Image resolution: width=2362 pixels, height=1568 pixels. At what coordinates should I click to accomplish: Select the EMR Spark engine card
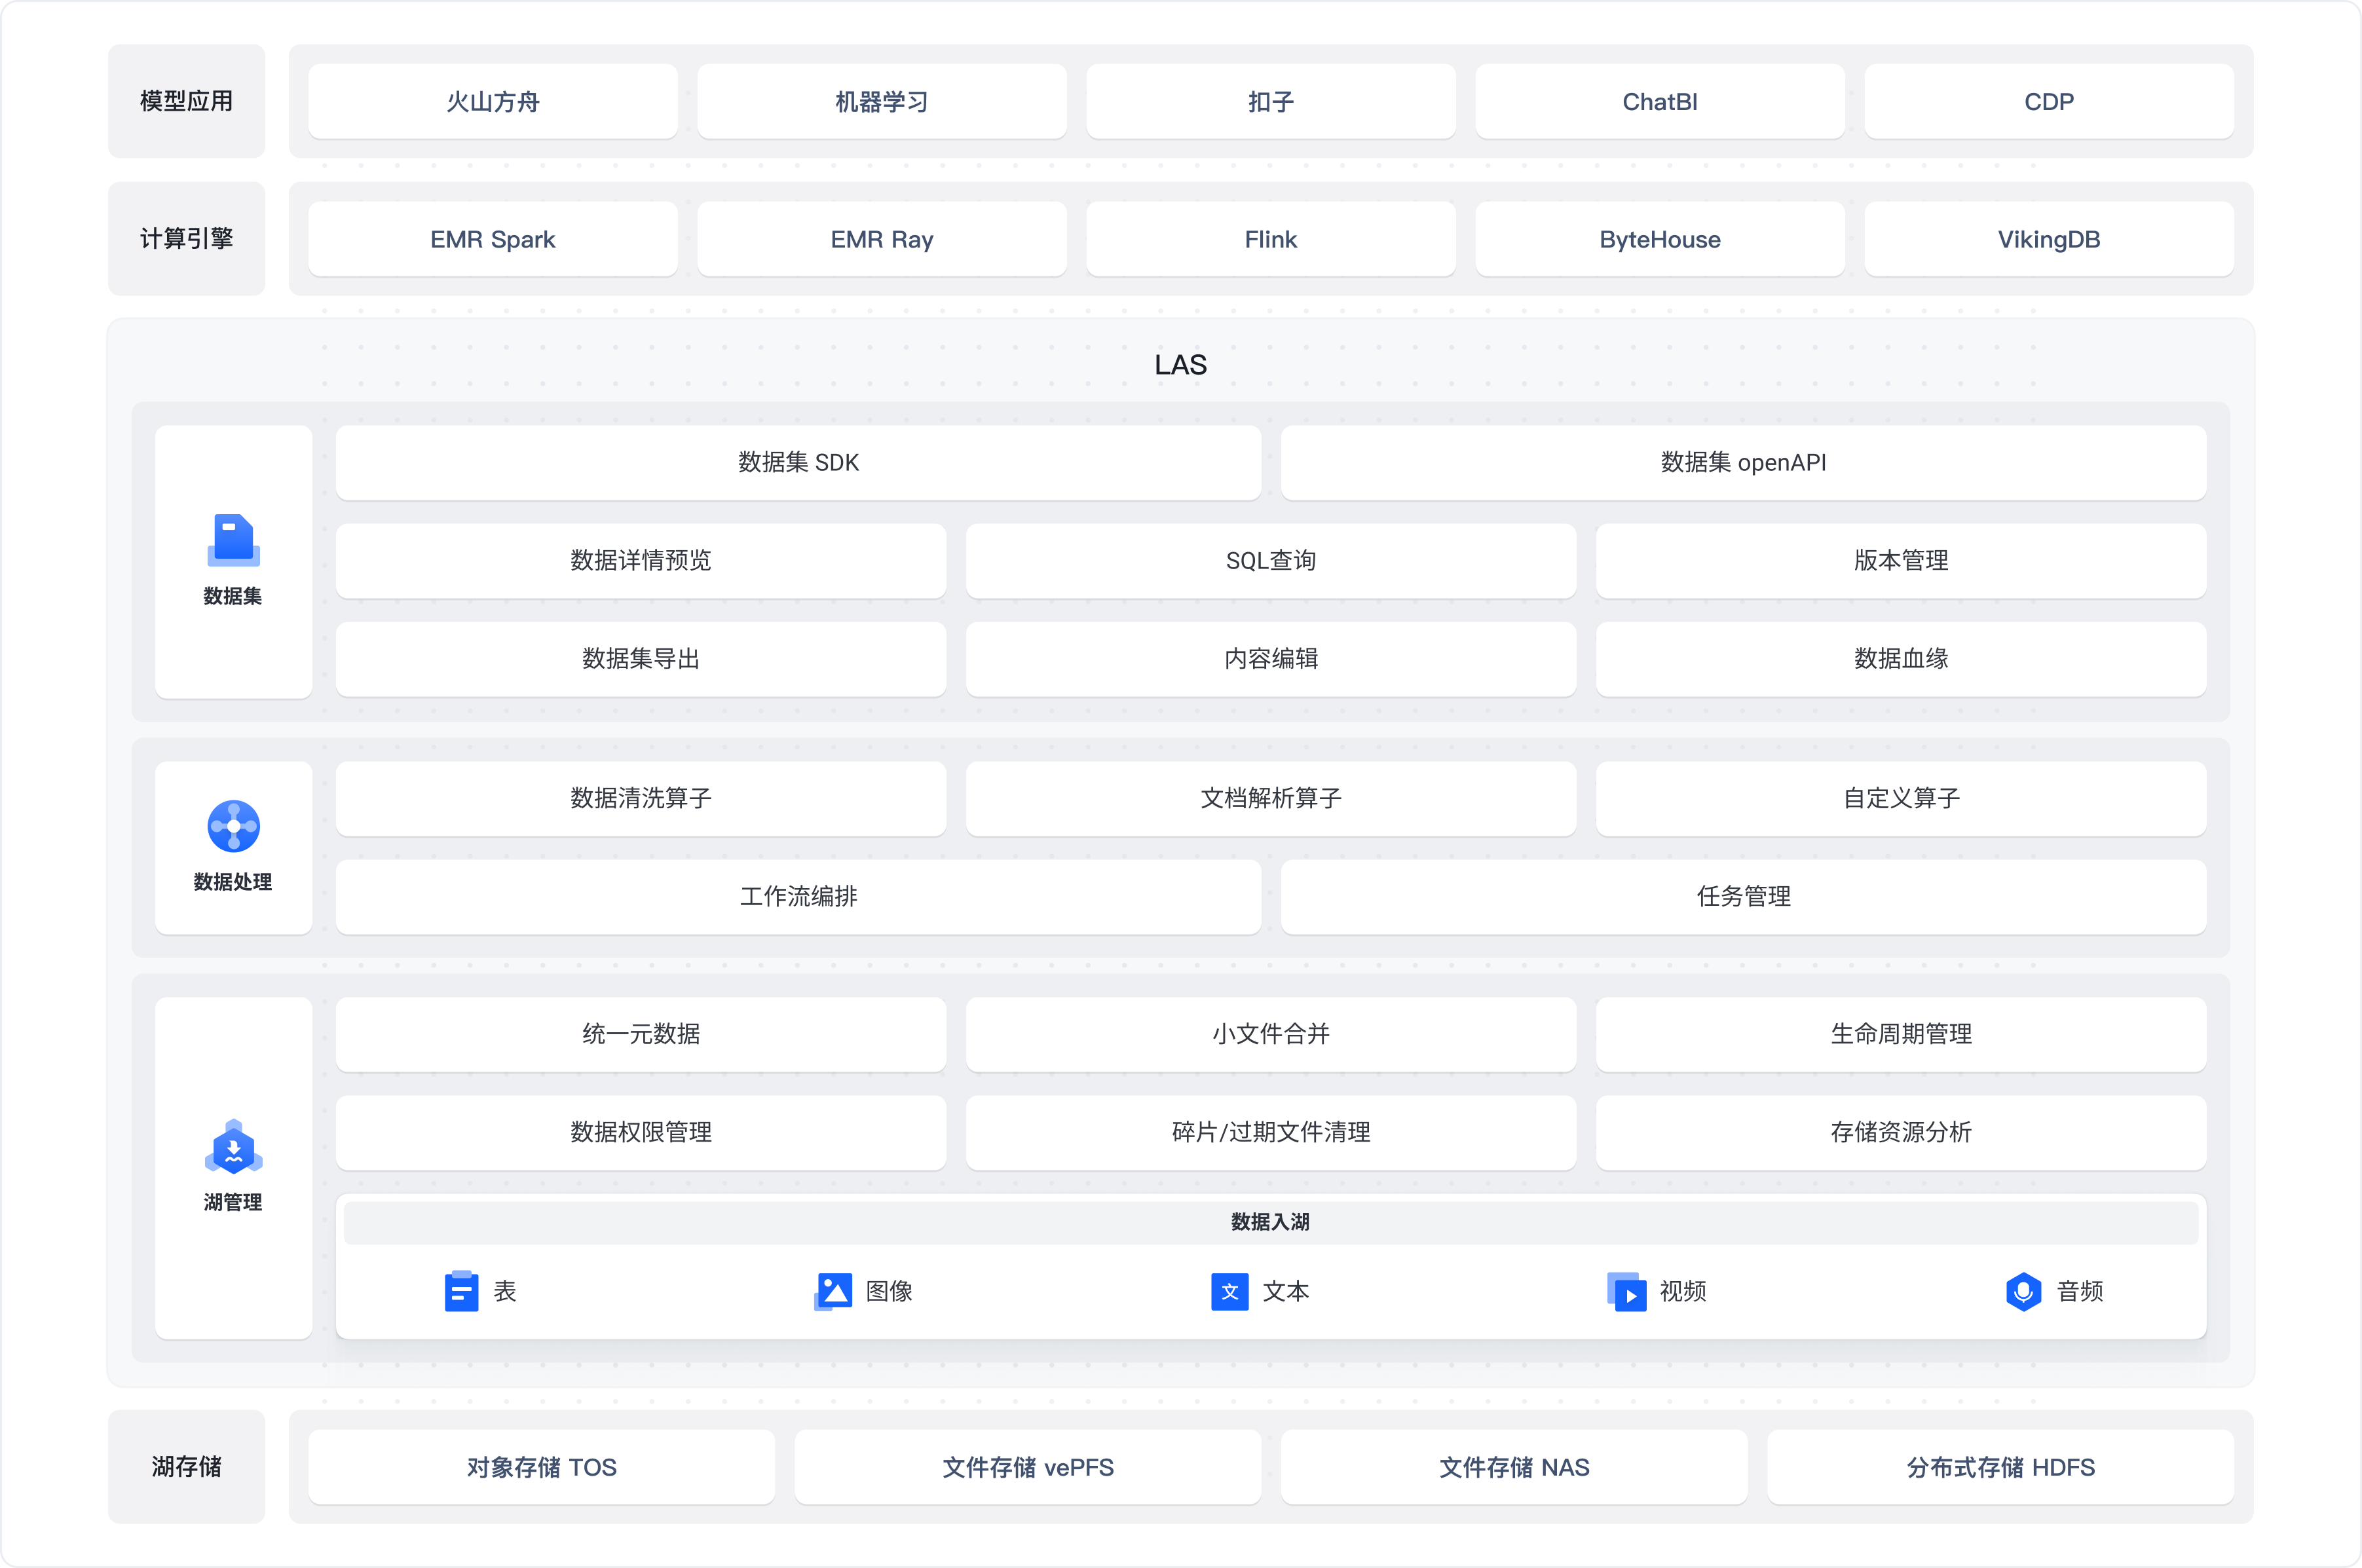[x=493, y=239]
